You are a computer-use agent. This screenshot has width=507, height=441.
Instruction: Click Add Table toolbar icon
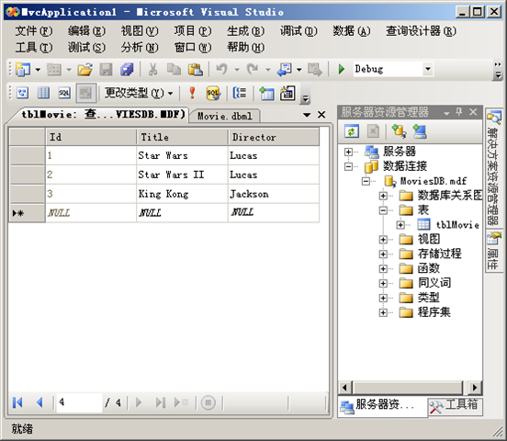point(266,93)
